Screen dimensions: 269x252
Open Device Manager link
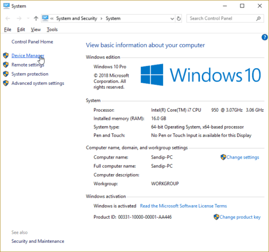click(x=27, y=55)
